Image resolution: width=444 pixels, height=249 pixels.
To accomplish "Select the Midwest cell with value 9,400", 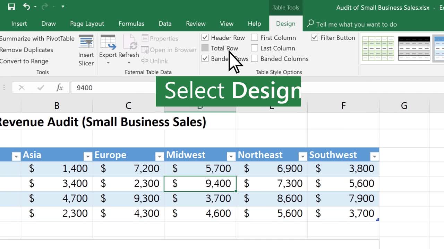I will (x=200, y=183).
